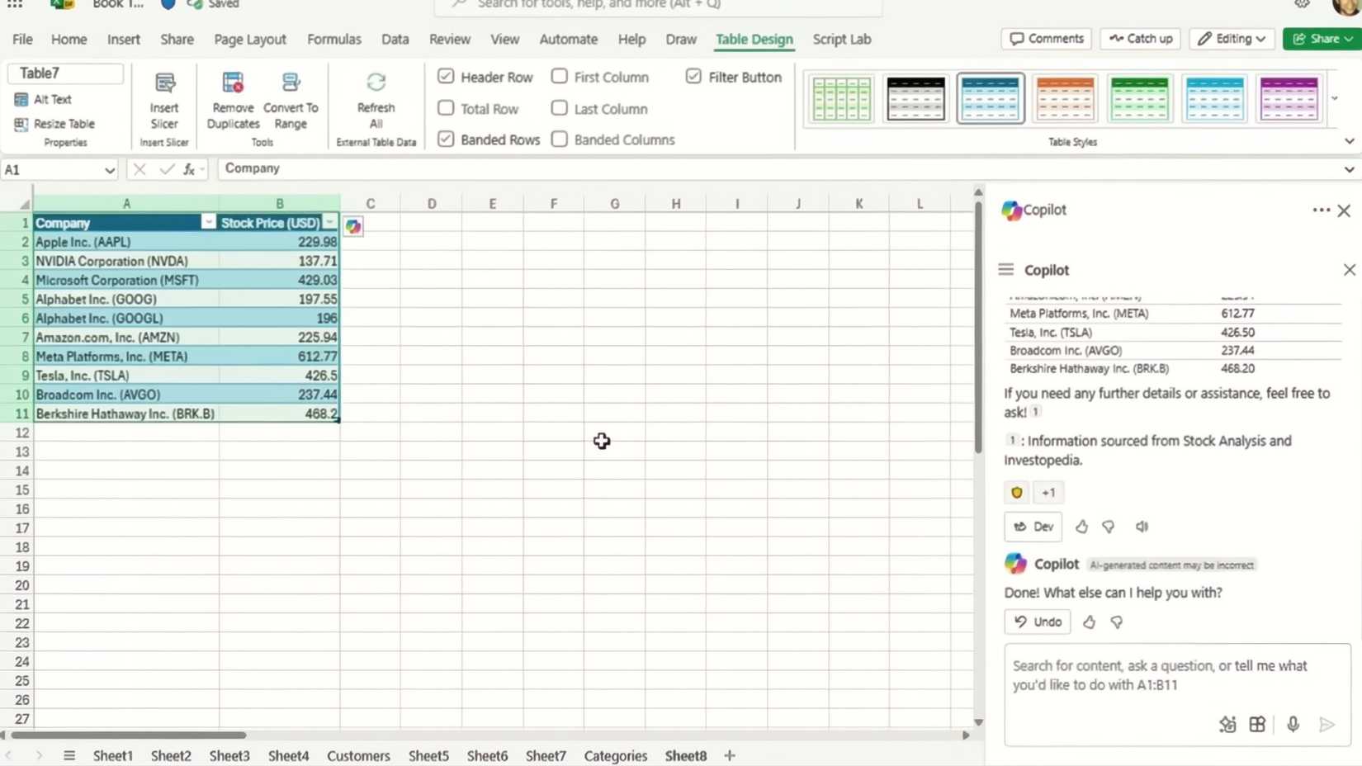Check the First Column checkbox
This screenshot has width=1362, height=766.
pos(559,76)
